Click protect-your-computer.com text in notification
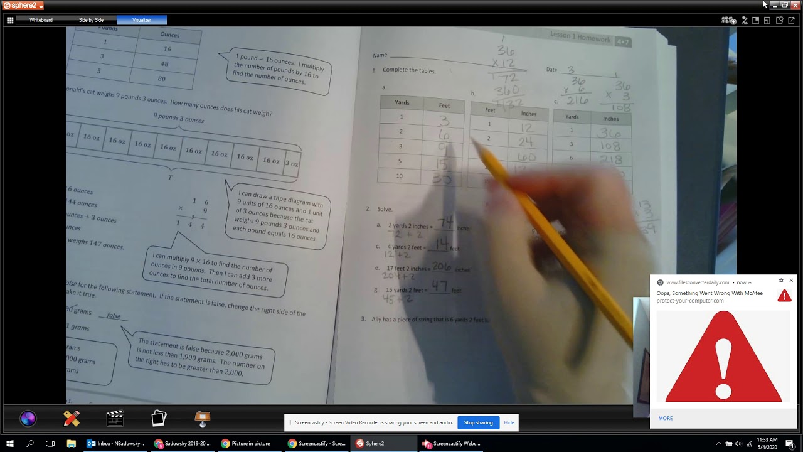The width and height of the screenshot is (803, 452). 690,301
